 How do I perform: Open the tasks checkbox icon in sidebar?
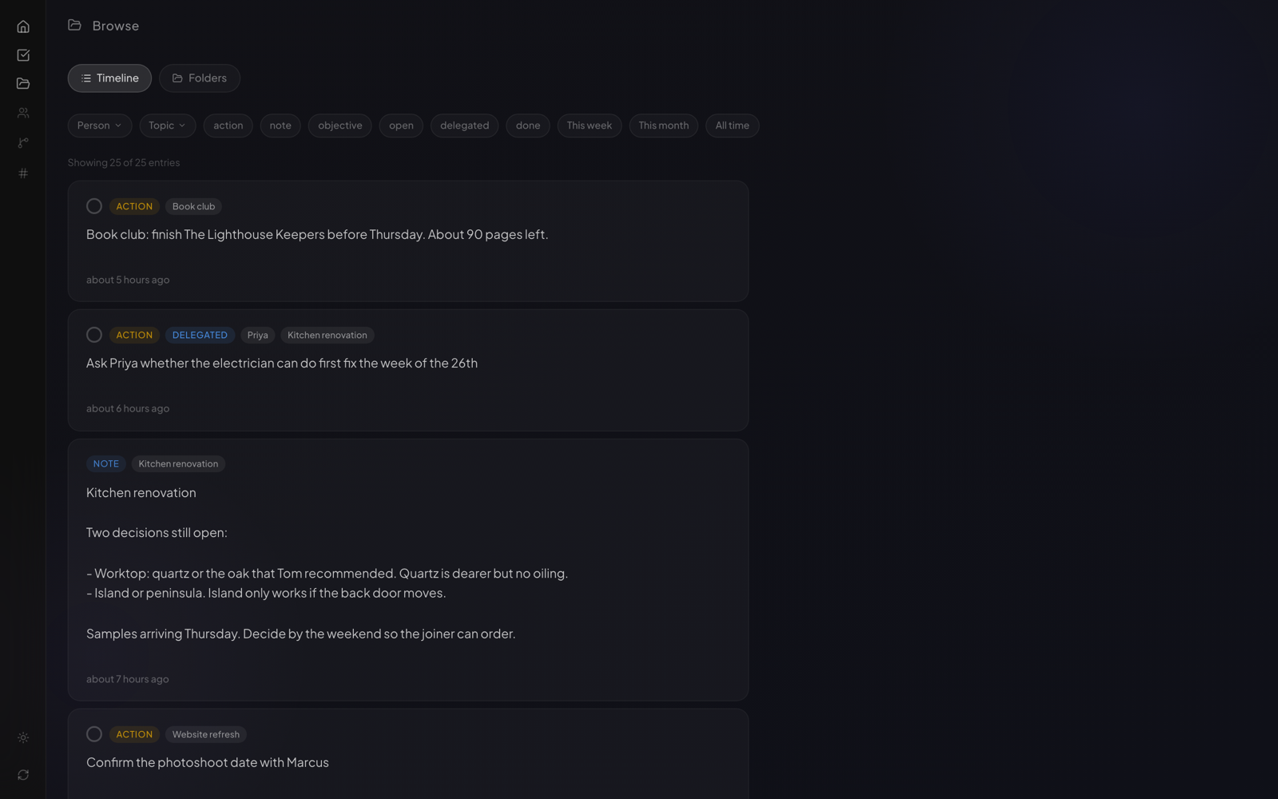click(23, 55)
